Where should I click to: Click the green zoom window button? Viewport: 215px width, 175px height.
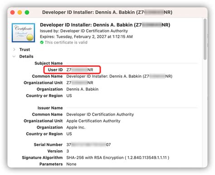[27, 12]
